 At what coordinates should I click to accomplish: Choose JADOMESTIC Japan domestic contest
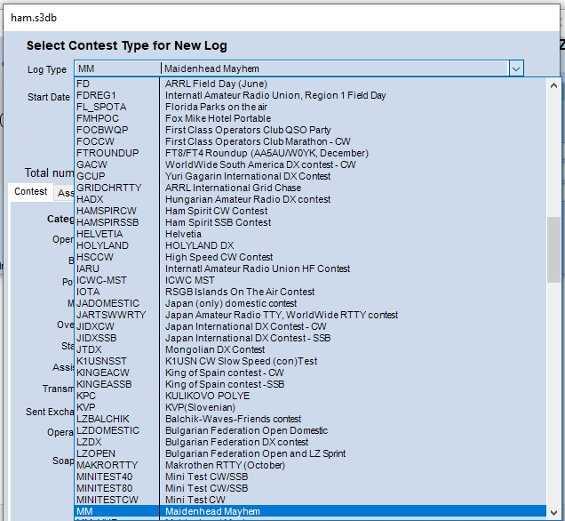pos(311,303)
